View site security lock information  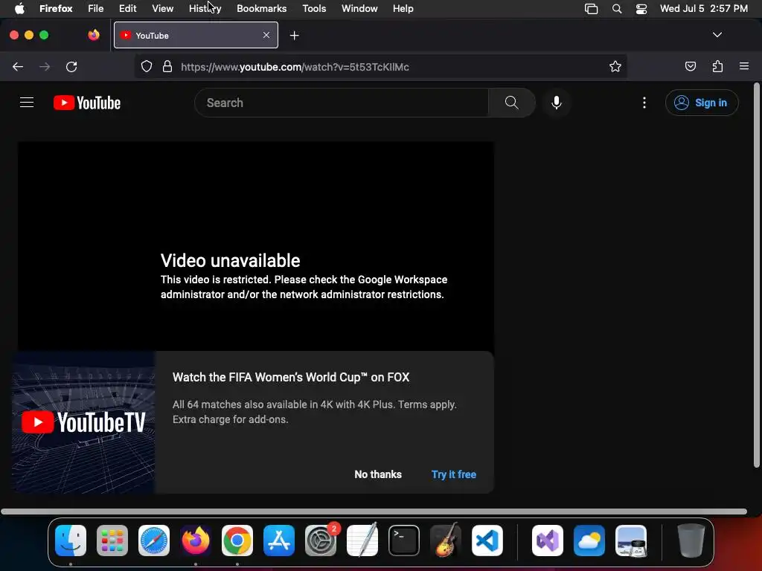coord(167,66)
